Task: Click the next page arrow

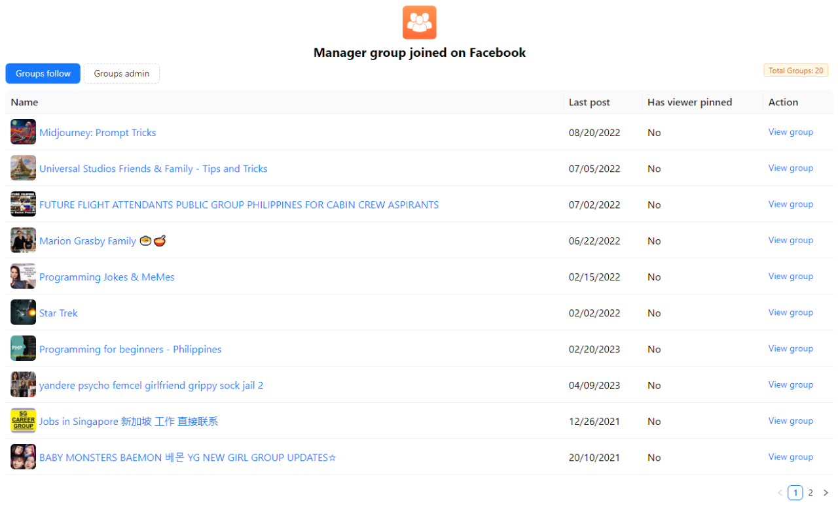Action: coord(826,492)
